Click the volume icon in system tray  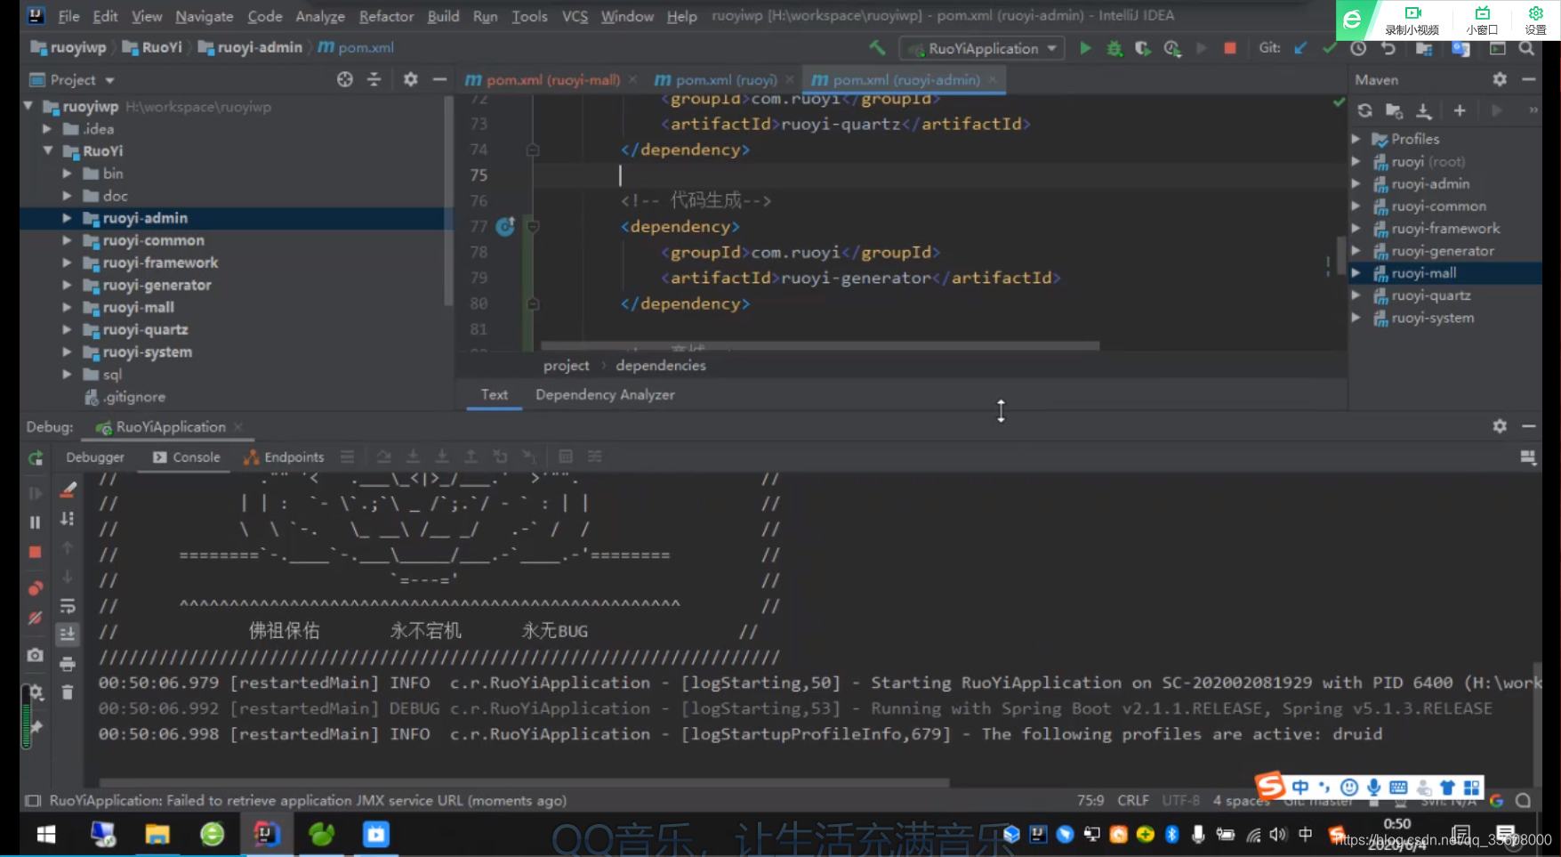(1278, 834)
